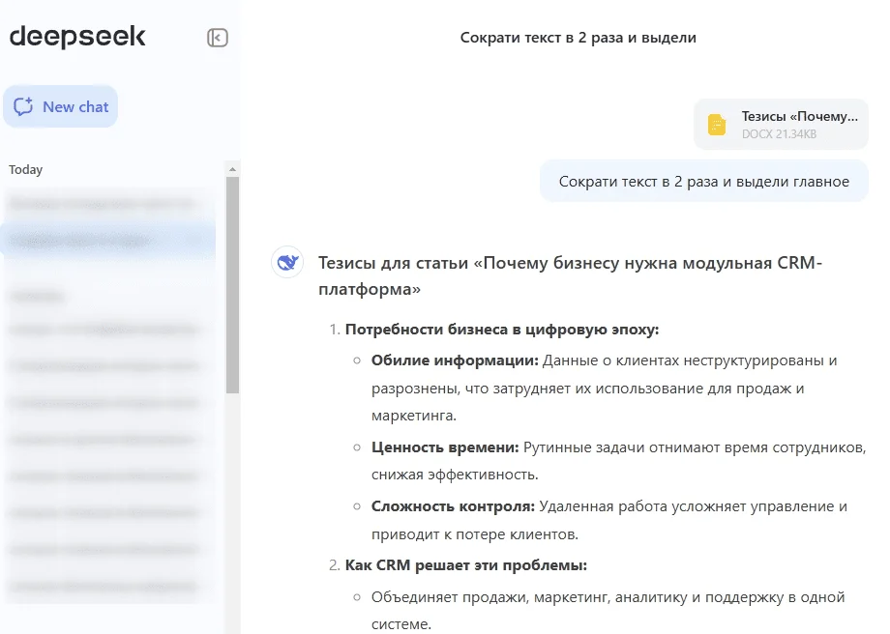Click the DeepSeek whale avatar beside the response
The height and width of the screenshot is (634, 890).
tap(287, 263)
